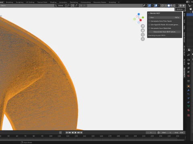Image resolution: width=193 pixels, height=144 pixels.
Task: Switch to the Texture Paint workspace tab
Action: click(42, 2)
